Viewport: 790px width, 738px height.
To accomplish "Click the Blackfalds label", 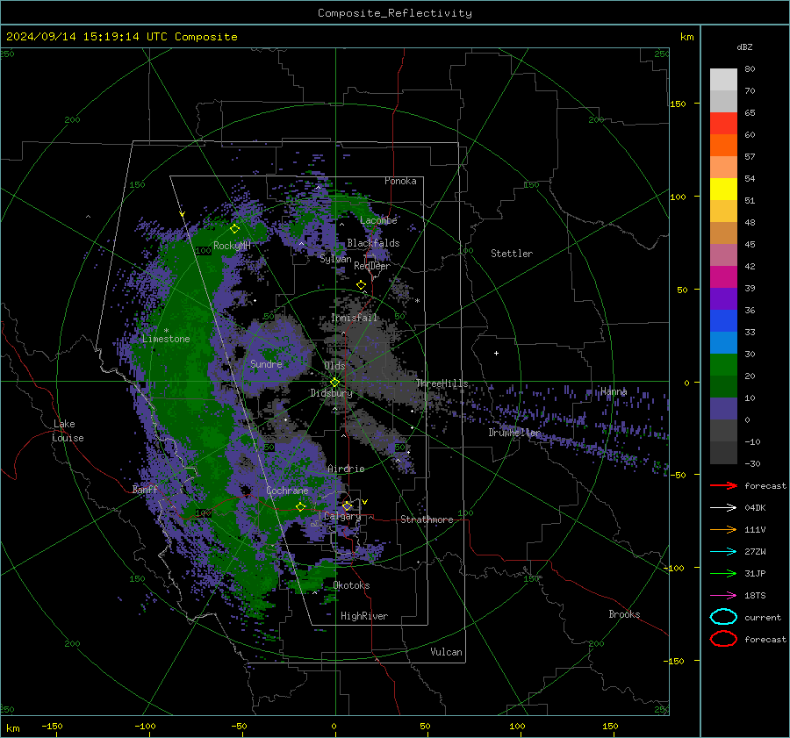I will pyautogui.click(x=373, y=243).
